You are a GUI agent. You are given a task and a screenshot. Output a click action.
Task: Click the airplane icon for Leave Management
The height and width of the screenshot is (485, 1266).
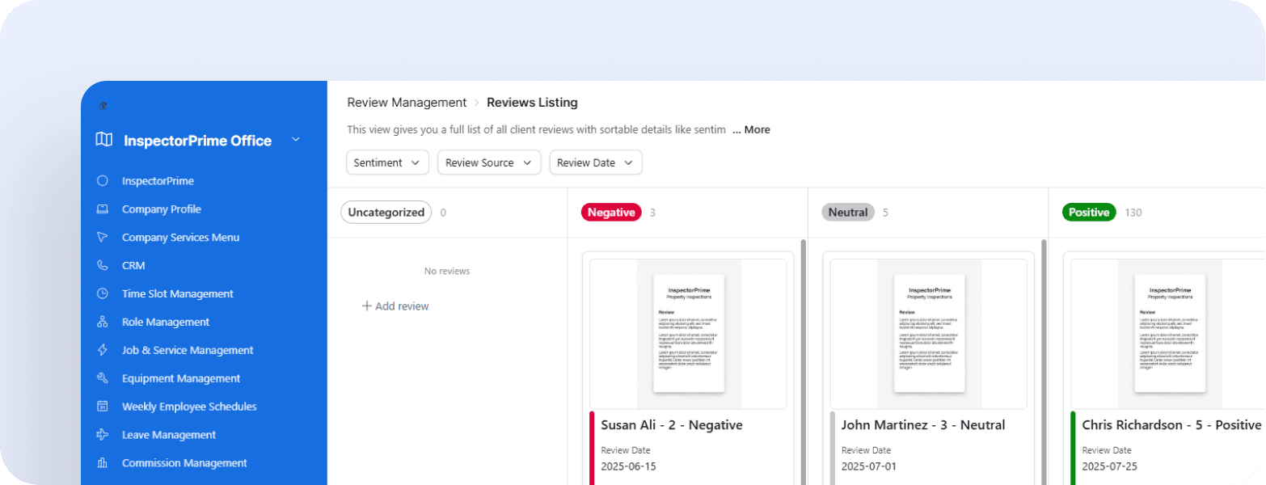(x=102, y=435)
